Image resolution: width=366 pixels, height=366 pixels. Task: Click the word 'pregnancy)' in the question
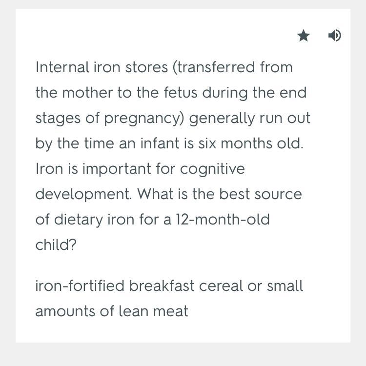144,119
